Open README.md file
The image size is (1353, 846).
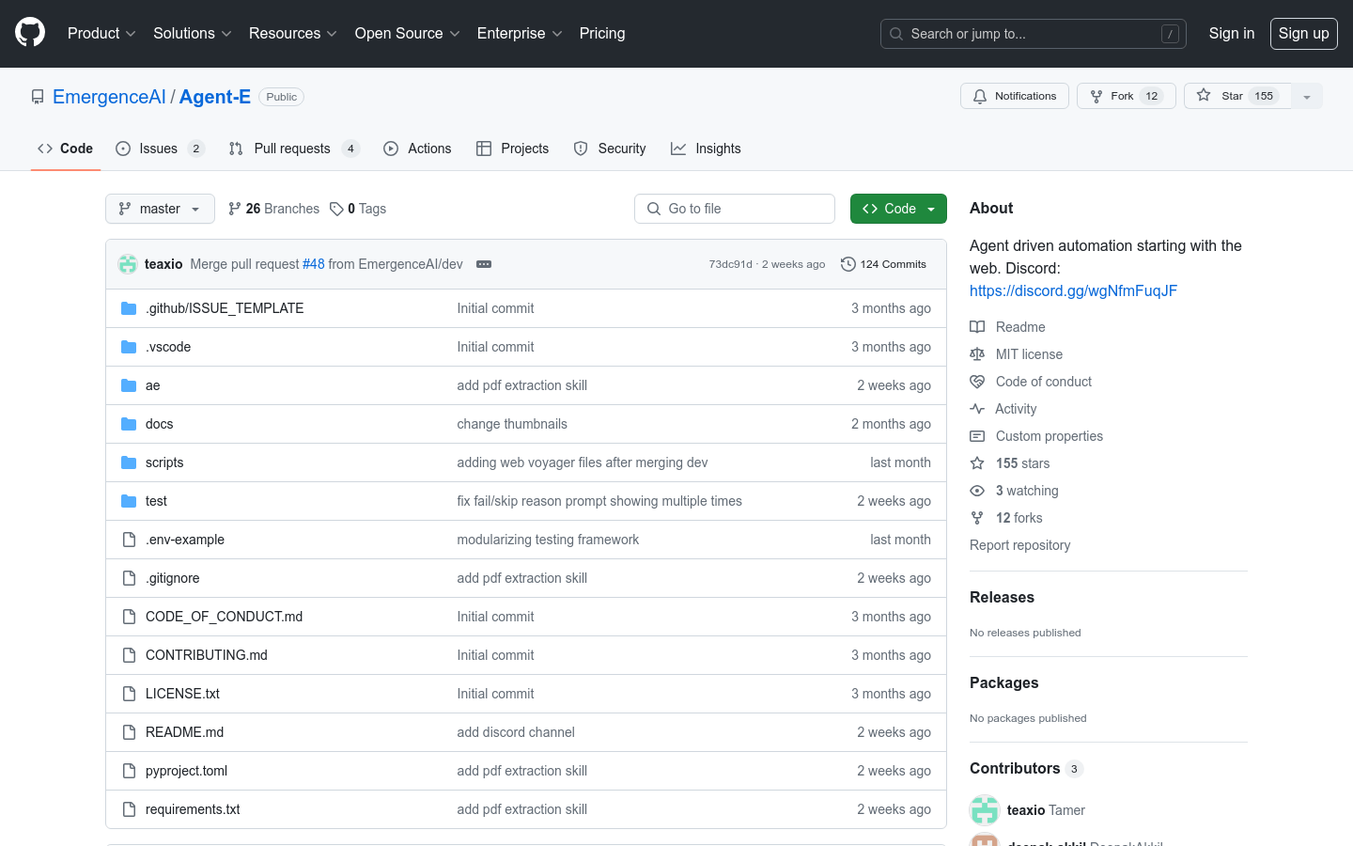[184, 732]
